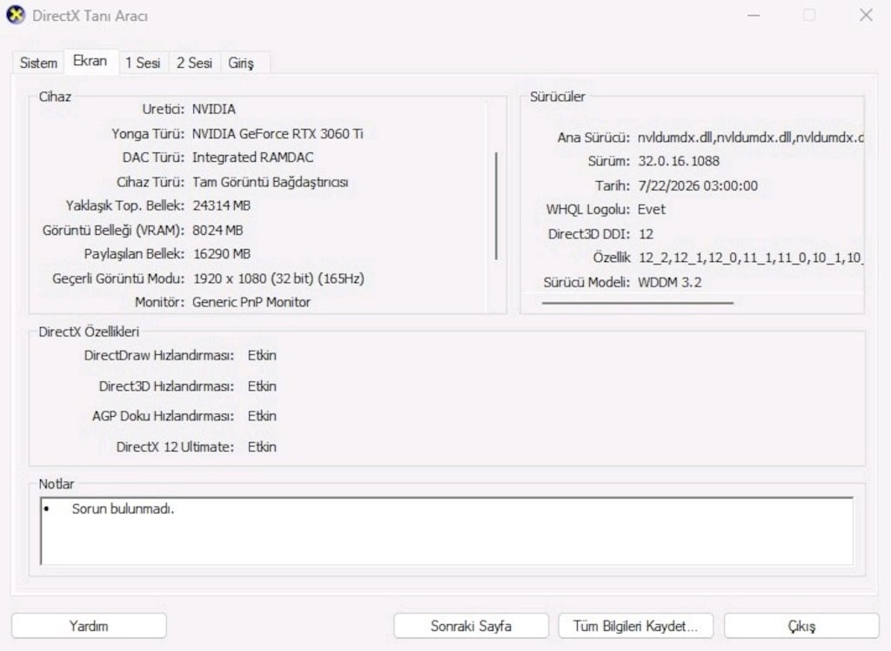This screenshot has width=891, height=651.
Task: Click the Çıkış button
Action: (x=801, y=626)
